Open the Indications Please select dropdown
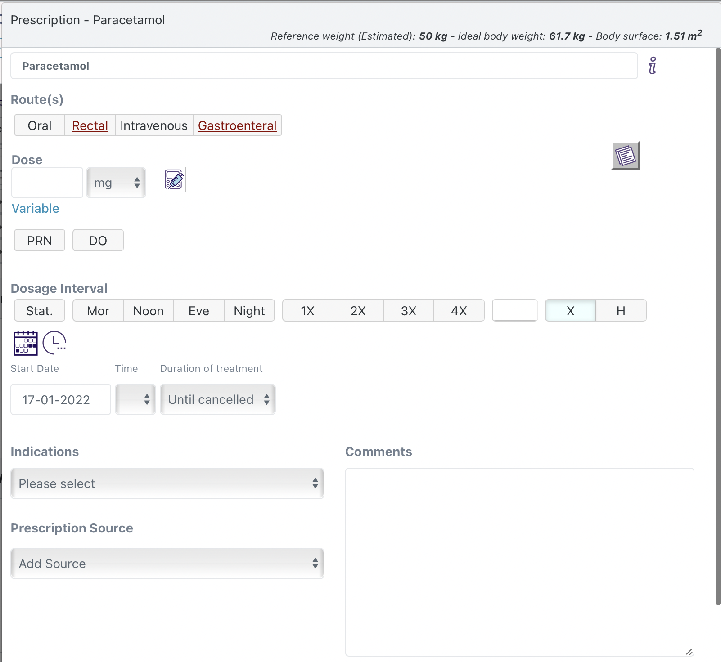 [x=167, y=483]
